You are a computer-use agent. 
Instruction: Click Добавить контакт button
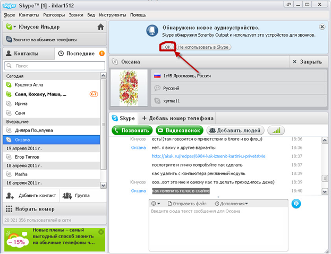coord(31,196)
